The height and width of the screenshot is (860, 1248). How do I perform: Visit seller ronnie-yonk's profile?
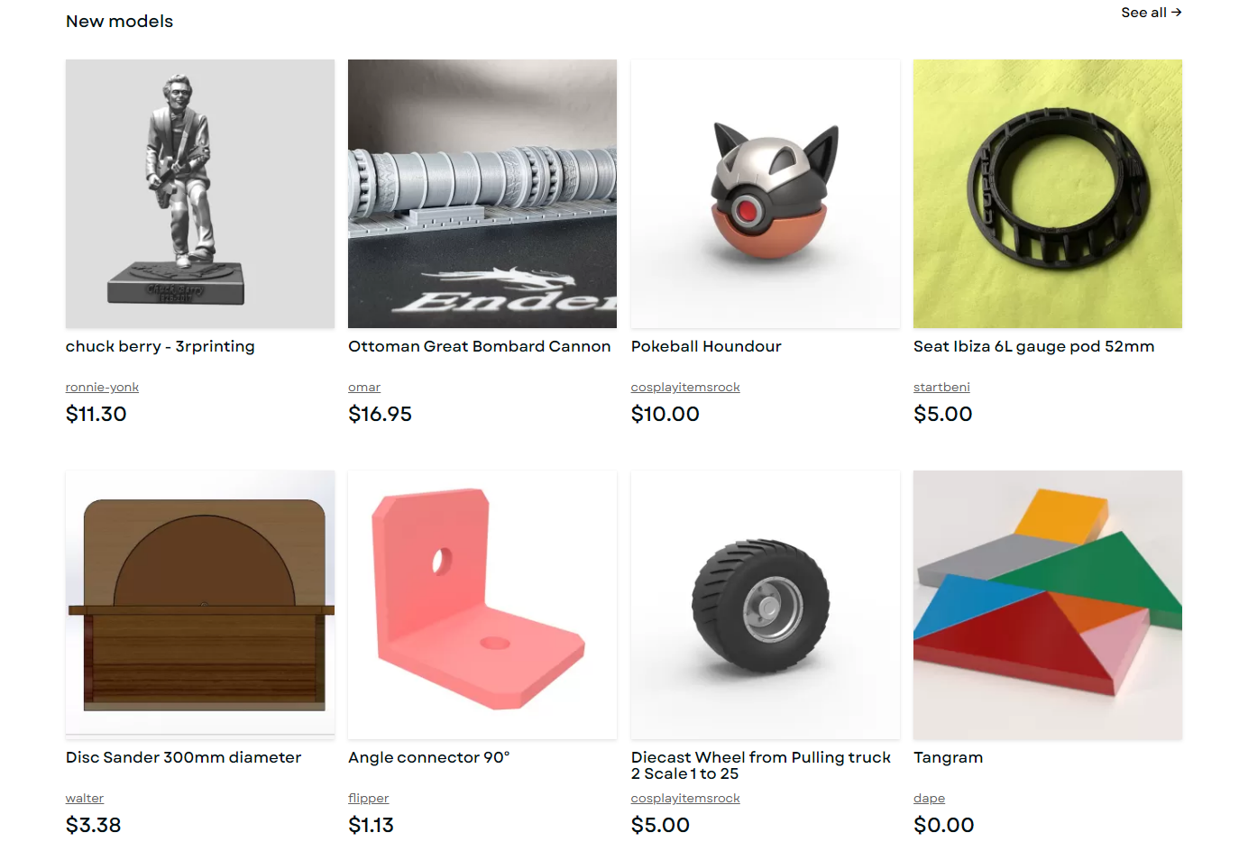click(x=102, y=387)
